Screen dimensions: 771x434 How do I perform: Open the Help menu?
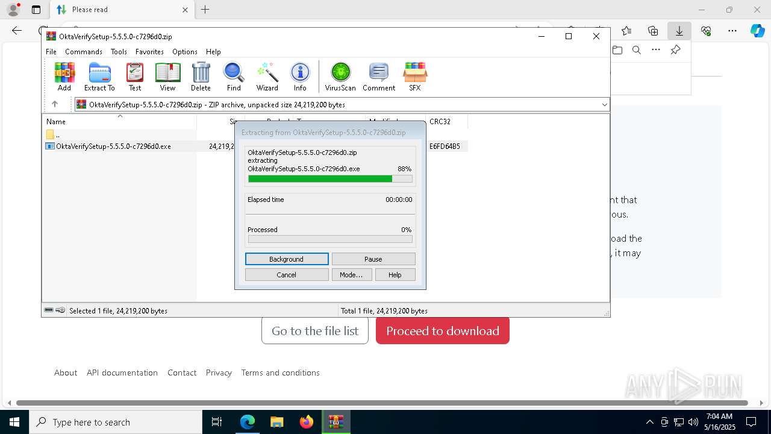213,52
